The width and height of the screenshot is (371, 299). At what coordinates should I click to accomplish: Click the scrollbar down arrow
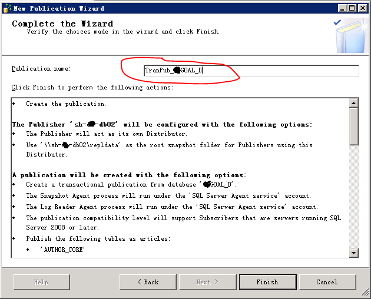(x=354, y=253)
